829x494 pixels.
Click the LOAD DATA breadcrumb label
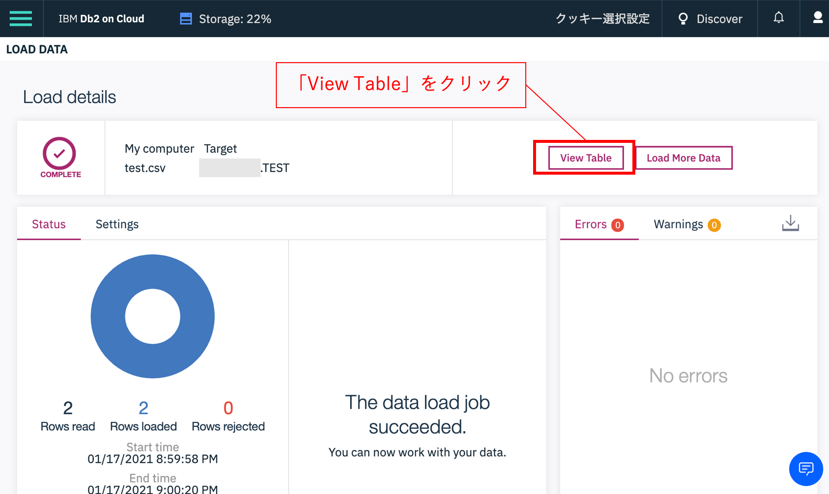(x=37, y=49)
